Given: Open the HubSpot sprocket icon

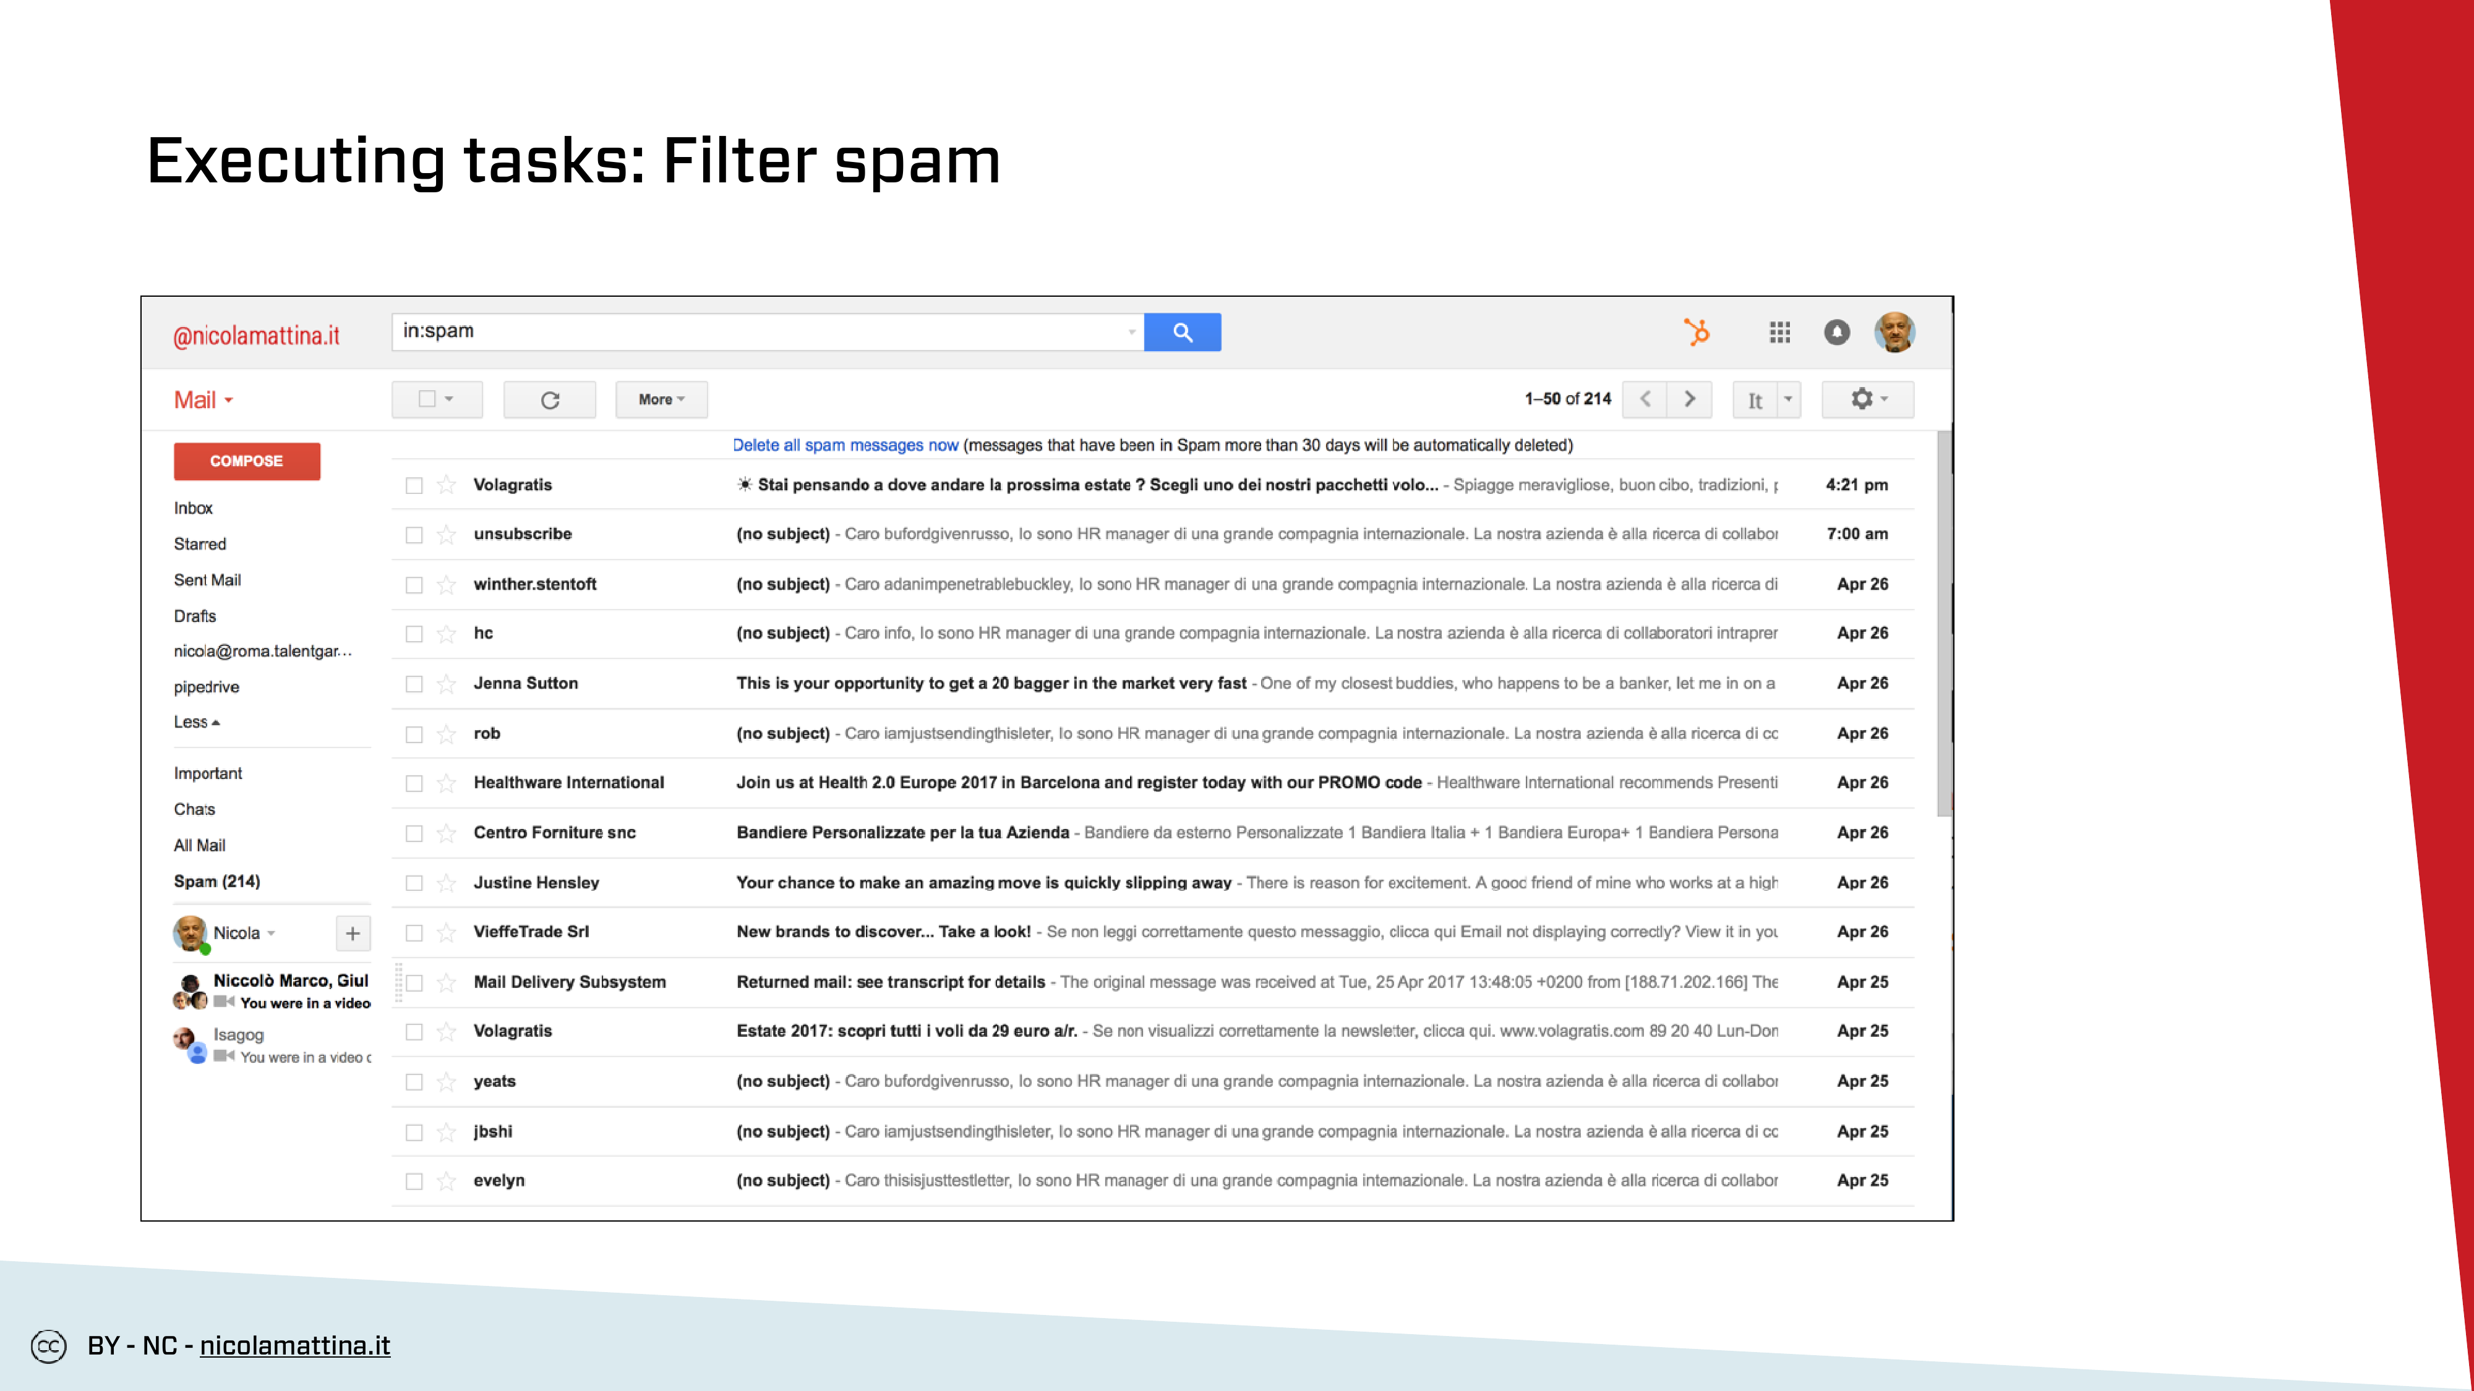Looking at the screenshot, I should [1697, 332].
